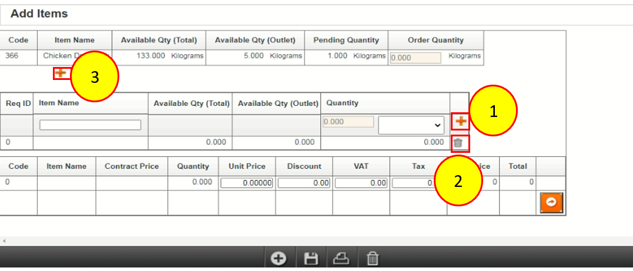The height and width of the screenshot is (271, 633).
Task: Click the save floppy disk icon
Action: click(310, 259)
